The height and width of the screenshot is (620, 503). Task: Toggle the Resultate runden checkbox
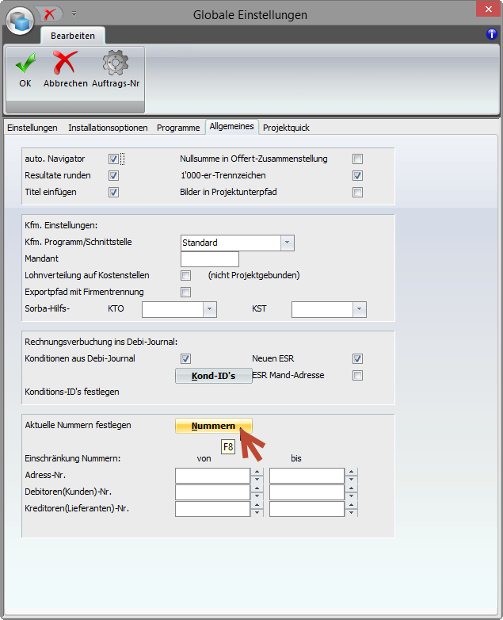pos(114,175)
